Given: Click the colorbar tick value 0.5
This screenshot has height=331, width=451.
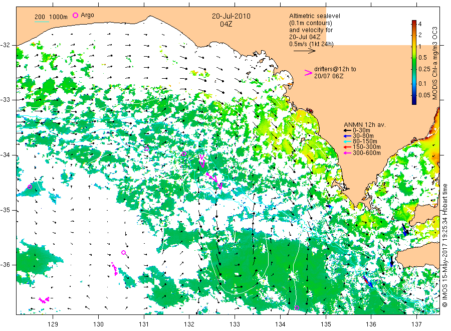Looking at the screenshot, I should (423, 58).
